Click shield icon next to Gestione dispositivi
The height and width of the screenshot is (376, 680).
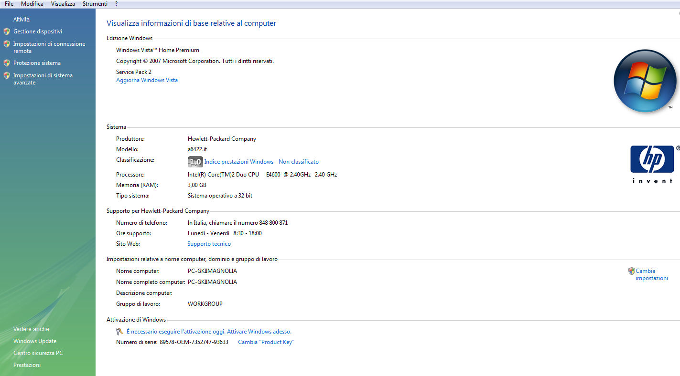(x=7, y=31)
